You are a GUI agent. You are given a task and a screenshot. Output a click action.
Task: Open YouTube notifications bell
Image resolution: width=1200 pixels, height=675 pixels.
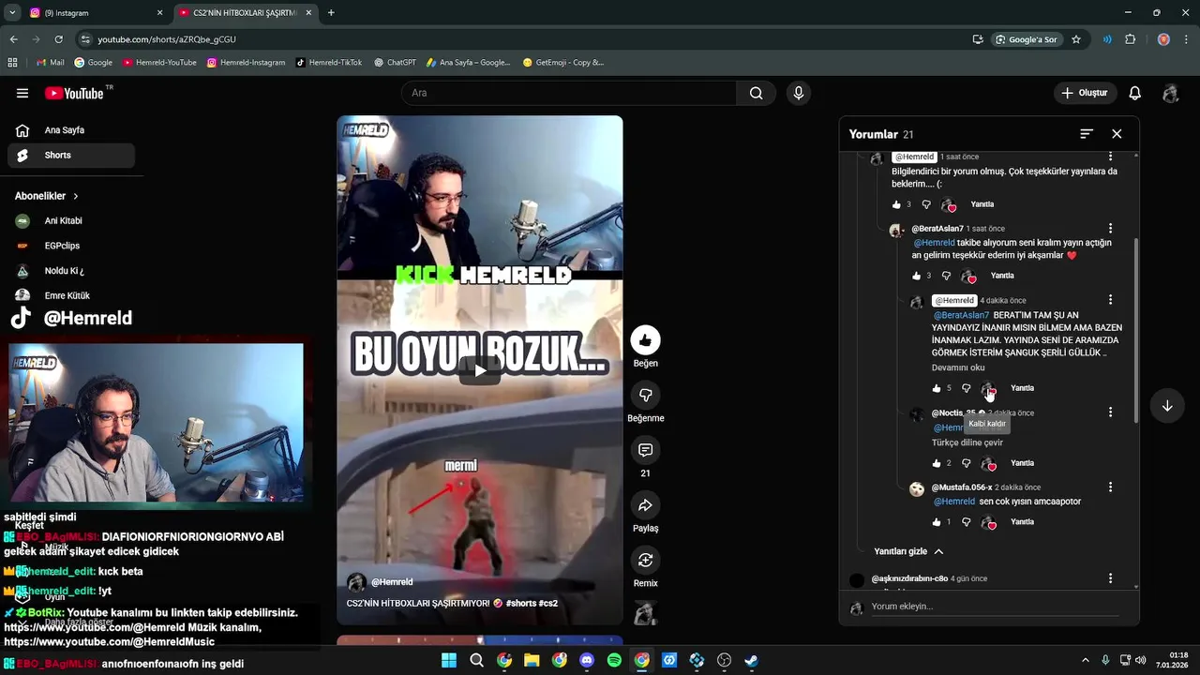tap(1134, 93)
